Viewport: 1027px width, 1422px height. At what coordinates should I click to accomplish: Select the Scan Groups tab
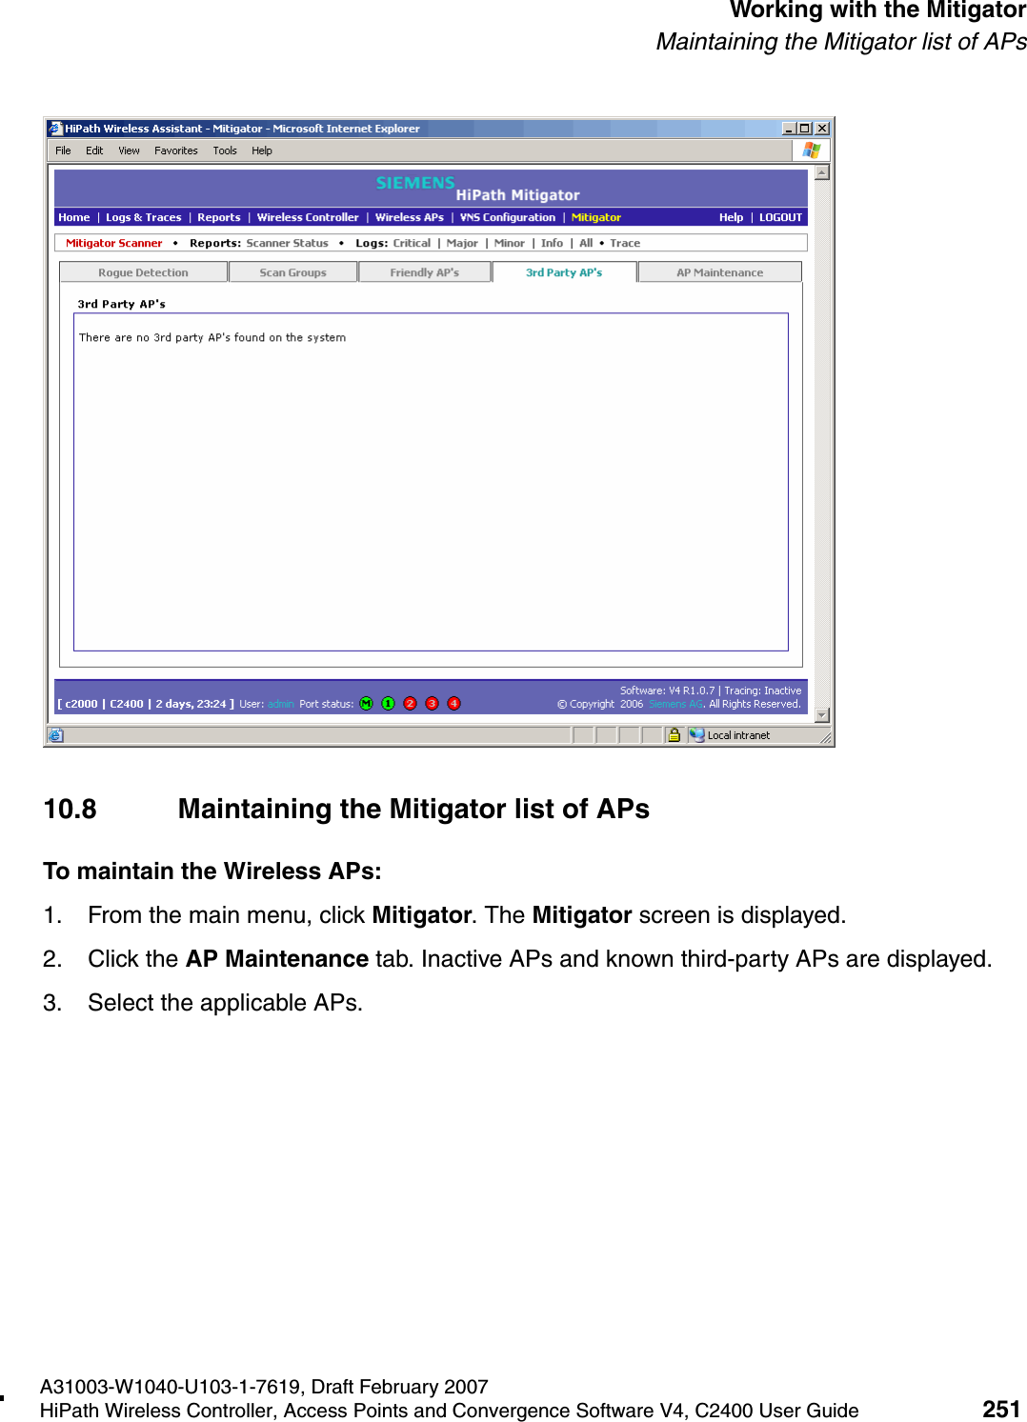[x=292, y=271]
